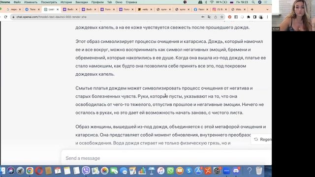Open Launchpad from the Dock
Viewport: 315px width, 177px height.
pos(20,171)
